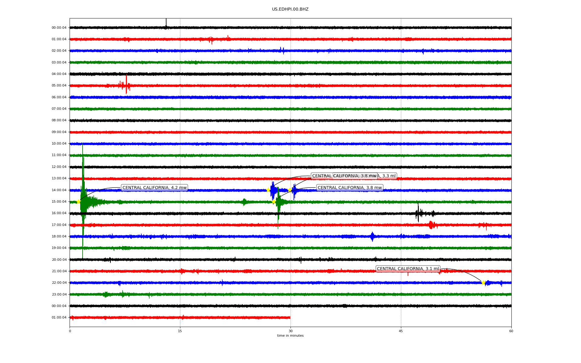Click the first yellow star on the 14:00:04 trace
This screenshot has width=581, height=363.
(x=268, y=190)
